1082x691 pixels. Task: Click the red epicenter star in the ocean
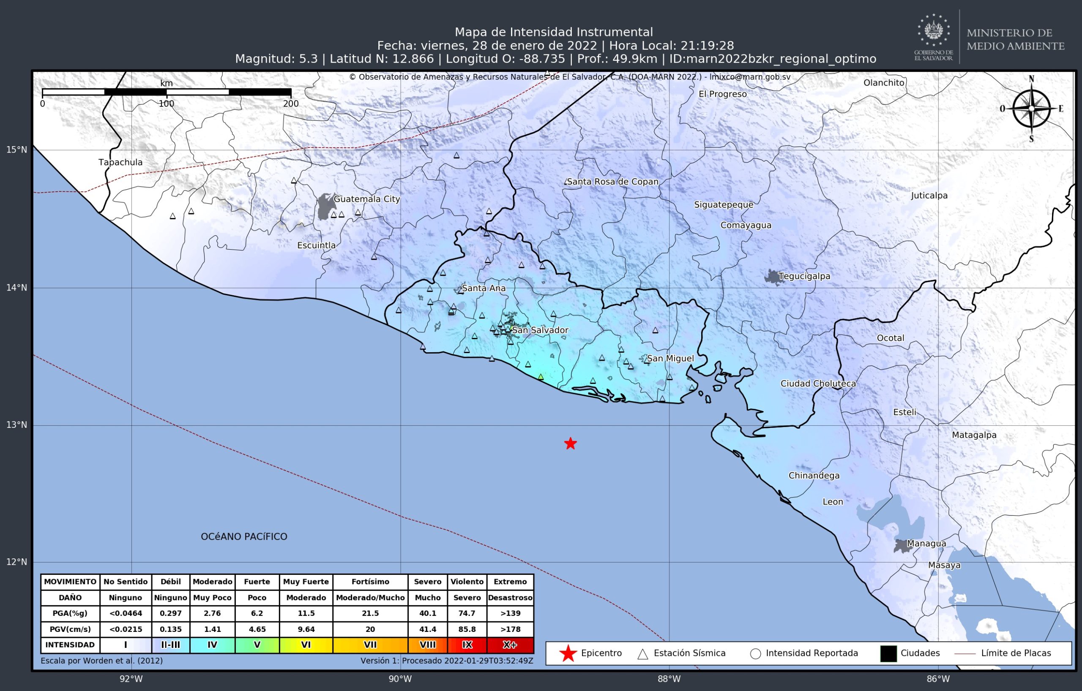click(x=570, y=443)
